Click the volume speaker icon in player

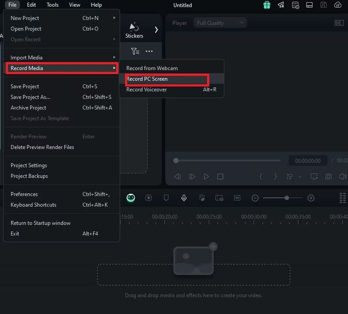[x=342, y=177]
